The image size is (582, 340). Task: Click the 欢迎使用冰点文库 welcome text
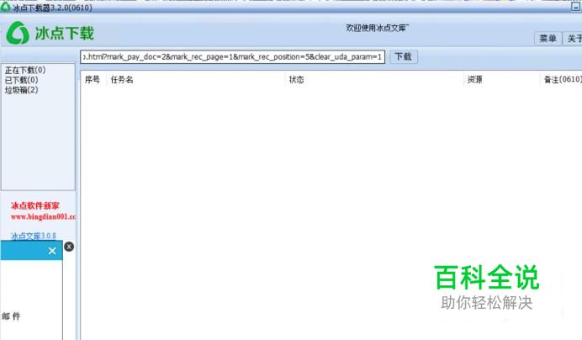coord(377,28)
